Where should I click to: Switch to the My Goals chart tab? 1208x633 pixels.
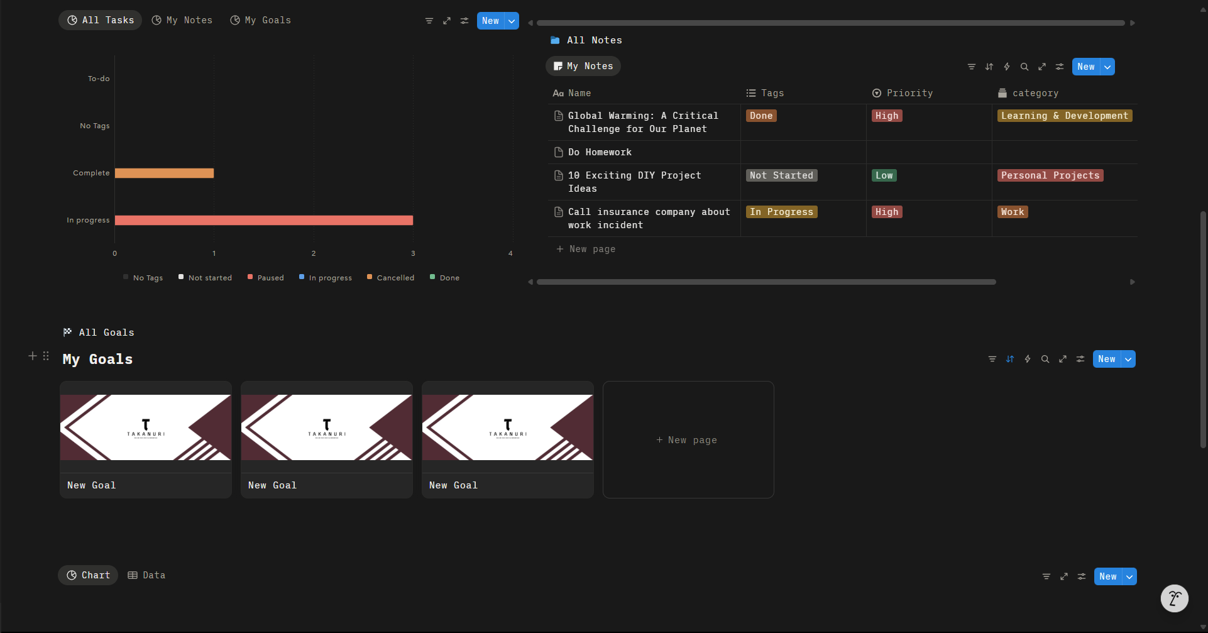[x=261, y=20]
